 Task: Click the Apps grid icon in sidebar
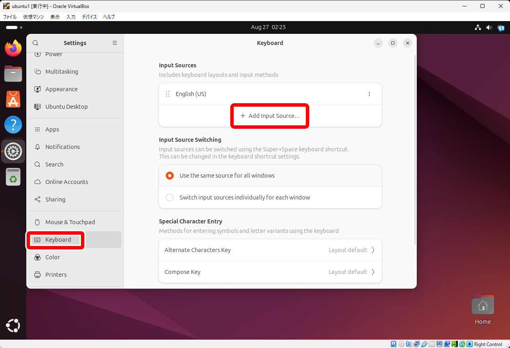point(37,129)
